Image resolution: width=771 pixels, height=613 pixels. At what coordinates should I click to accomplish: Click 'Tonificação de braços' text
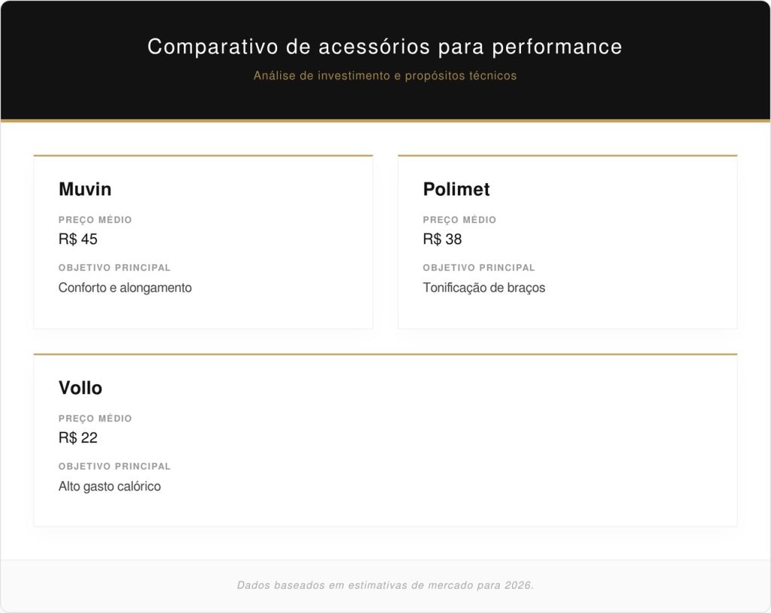[x=484, y=288]
